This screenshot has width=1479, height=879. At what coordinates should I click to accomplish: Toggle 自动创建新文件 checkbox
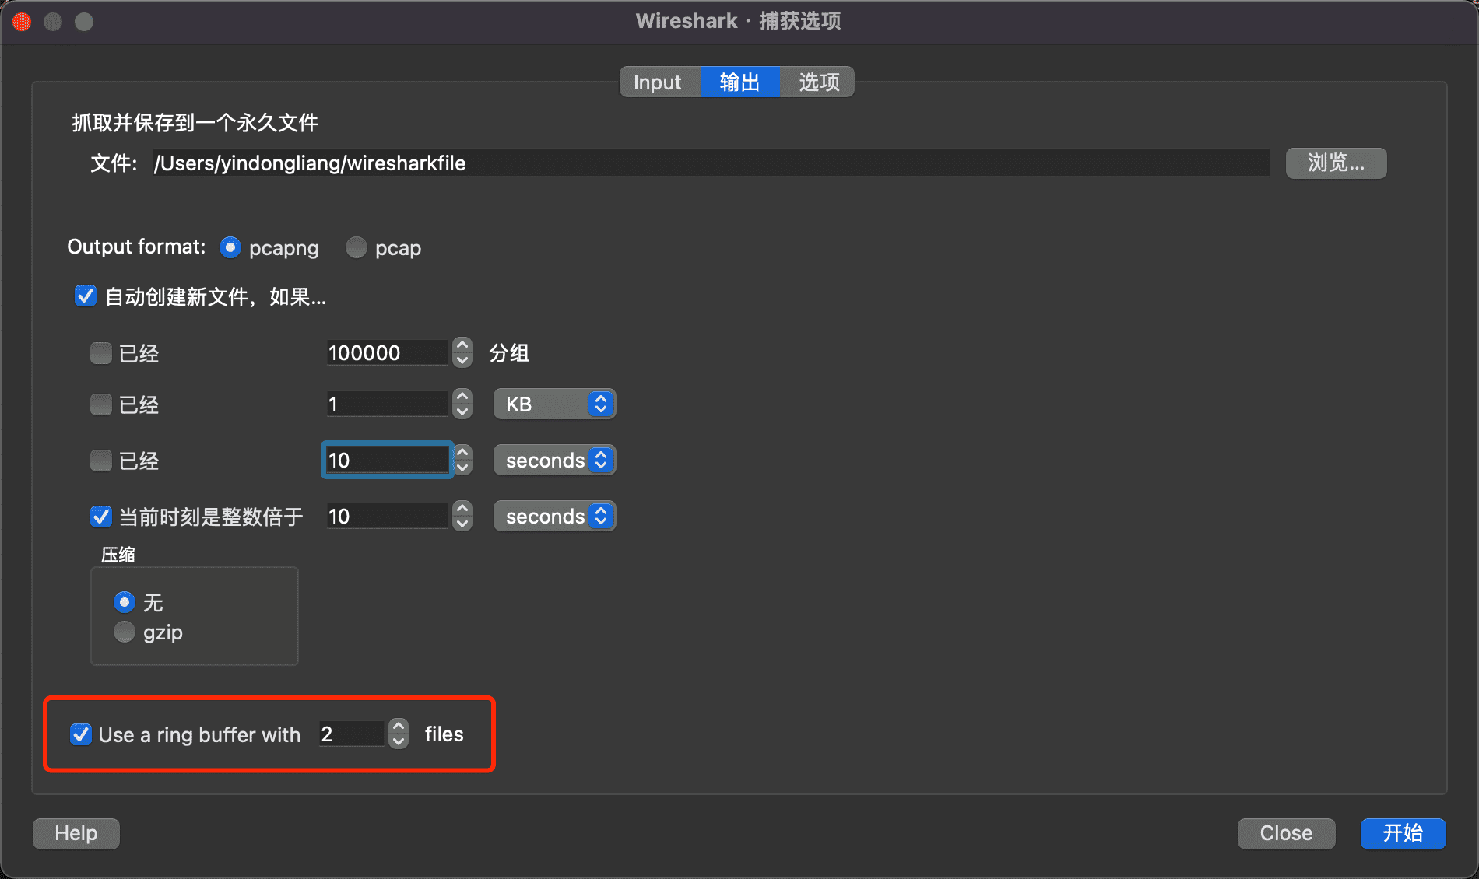[85, 296]
